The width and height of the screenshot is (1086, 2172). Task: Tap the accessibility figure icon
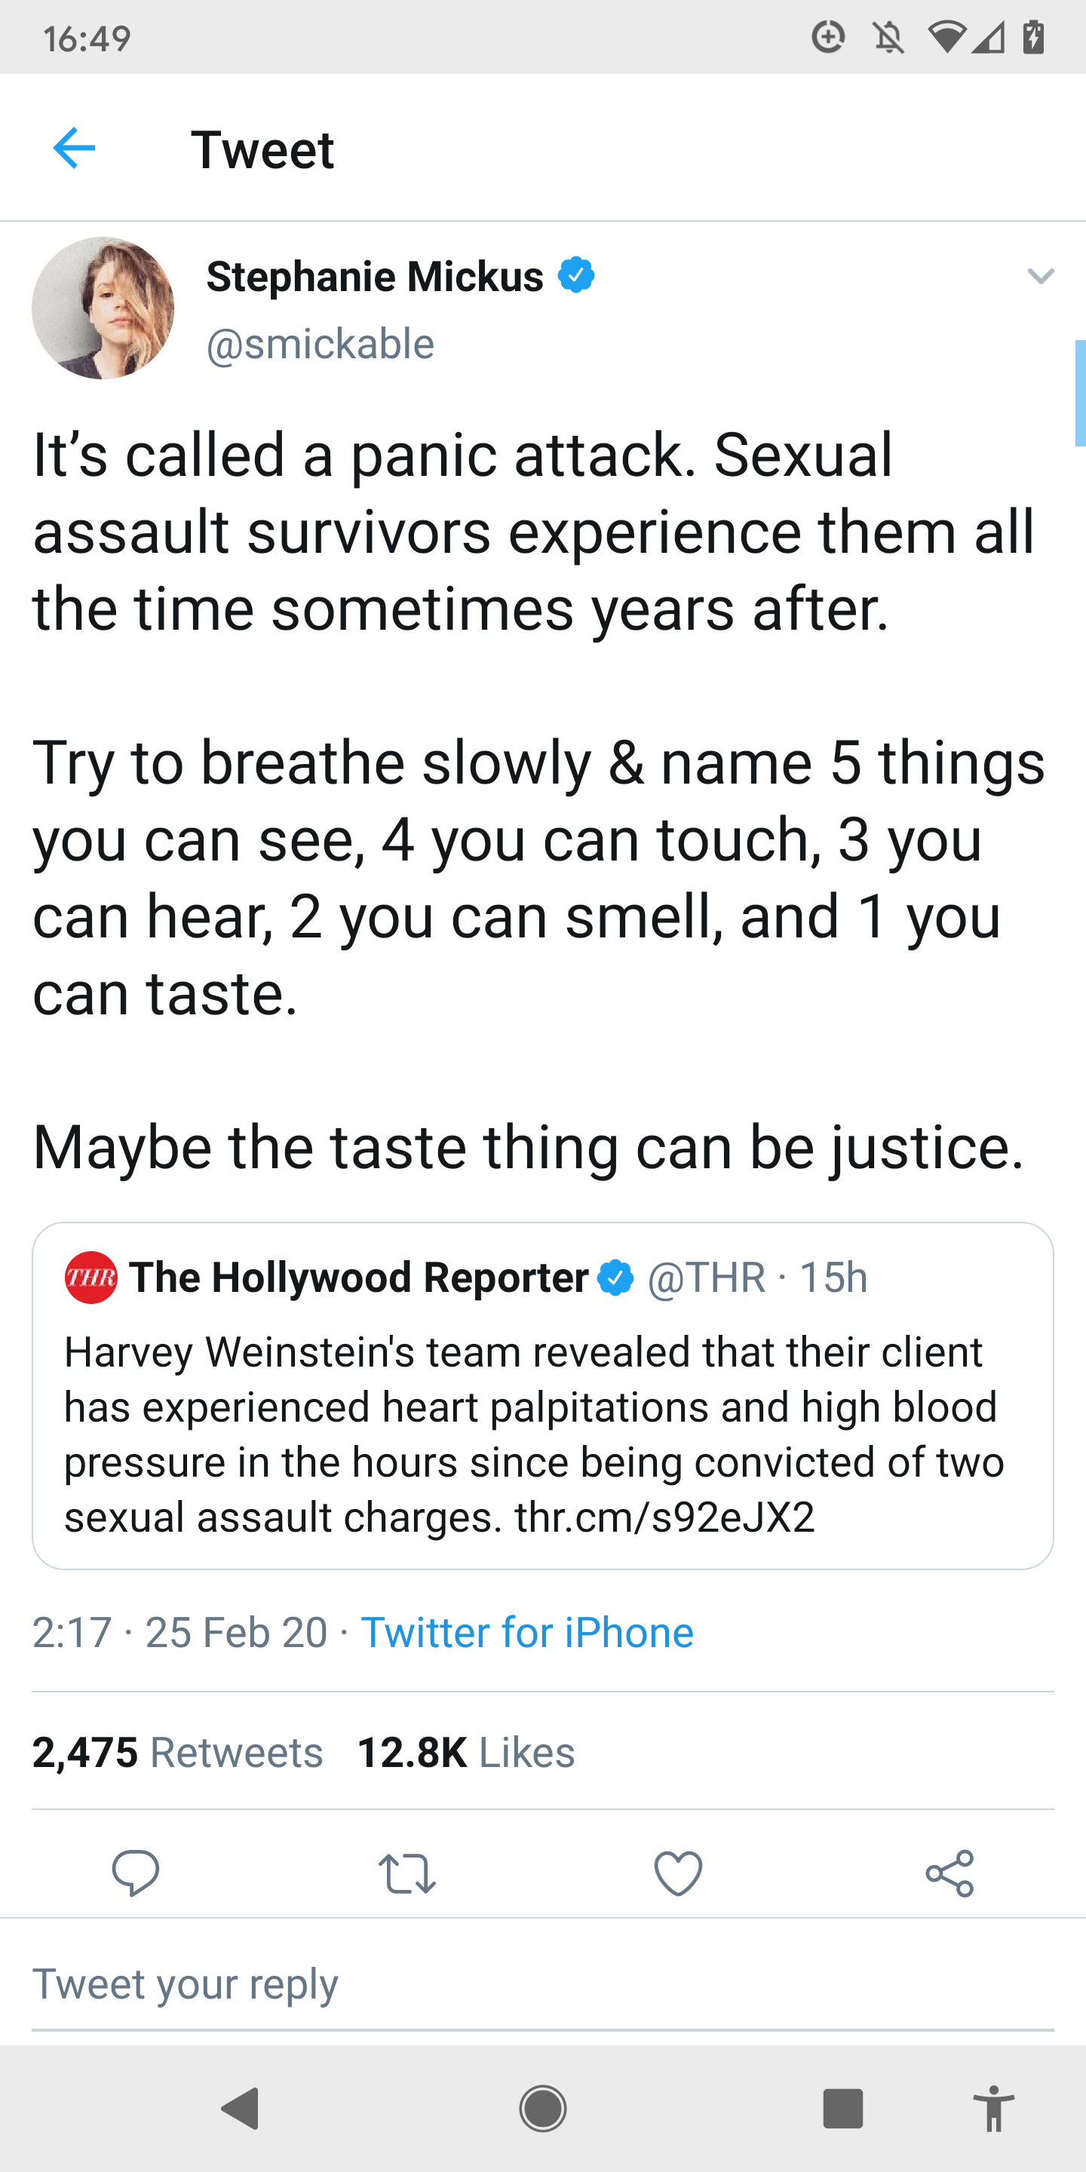coord(994,2108)
